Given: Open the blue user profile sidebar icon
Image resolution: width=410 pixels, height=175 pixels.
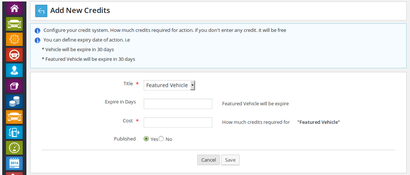Looking at the screenshot, I should (15, 70).
